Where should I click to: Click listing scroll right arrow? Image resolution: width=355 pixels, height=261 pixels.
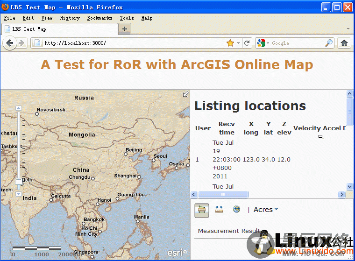point(341,194)
